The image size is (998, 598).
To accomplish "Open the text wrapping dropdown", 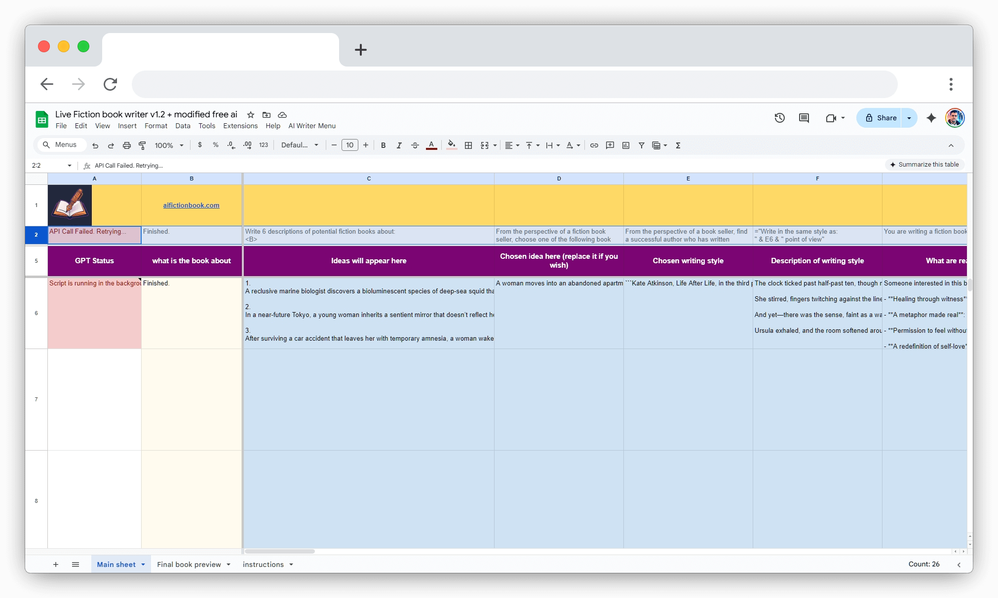I will (x=552, y=145).
